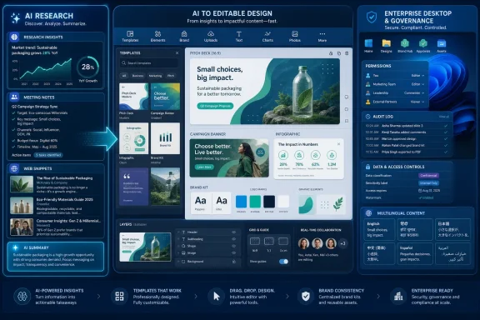Open the Templates tool in the top toolbar
Image resolution: width=480 pixels, height=320 pixels.
coord(130,36)
